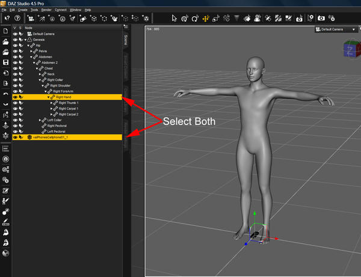The image size is (361, 277).
Task: Select the Node Selection arrow tool
Action: coord(174,18)
